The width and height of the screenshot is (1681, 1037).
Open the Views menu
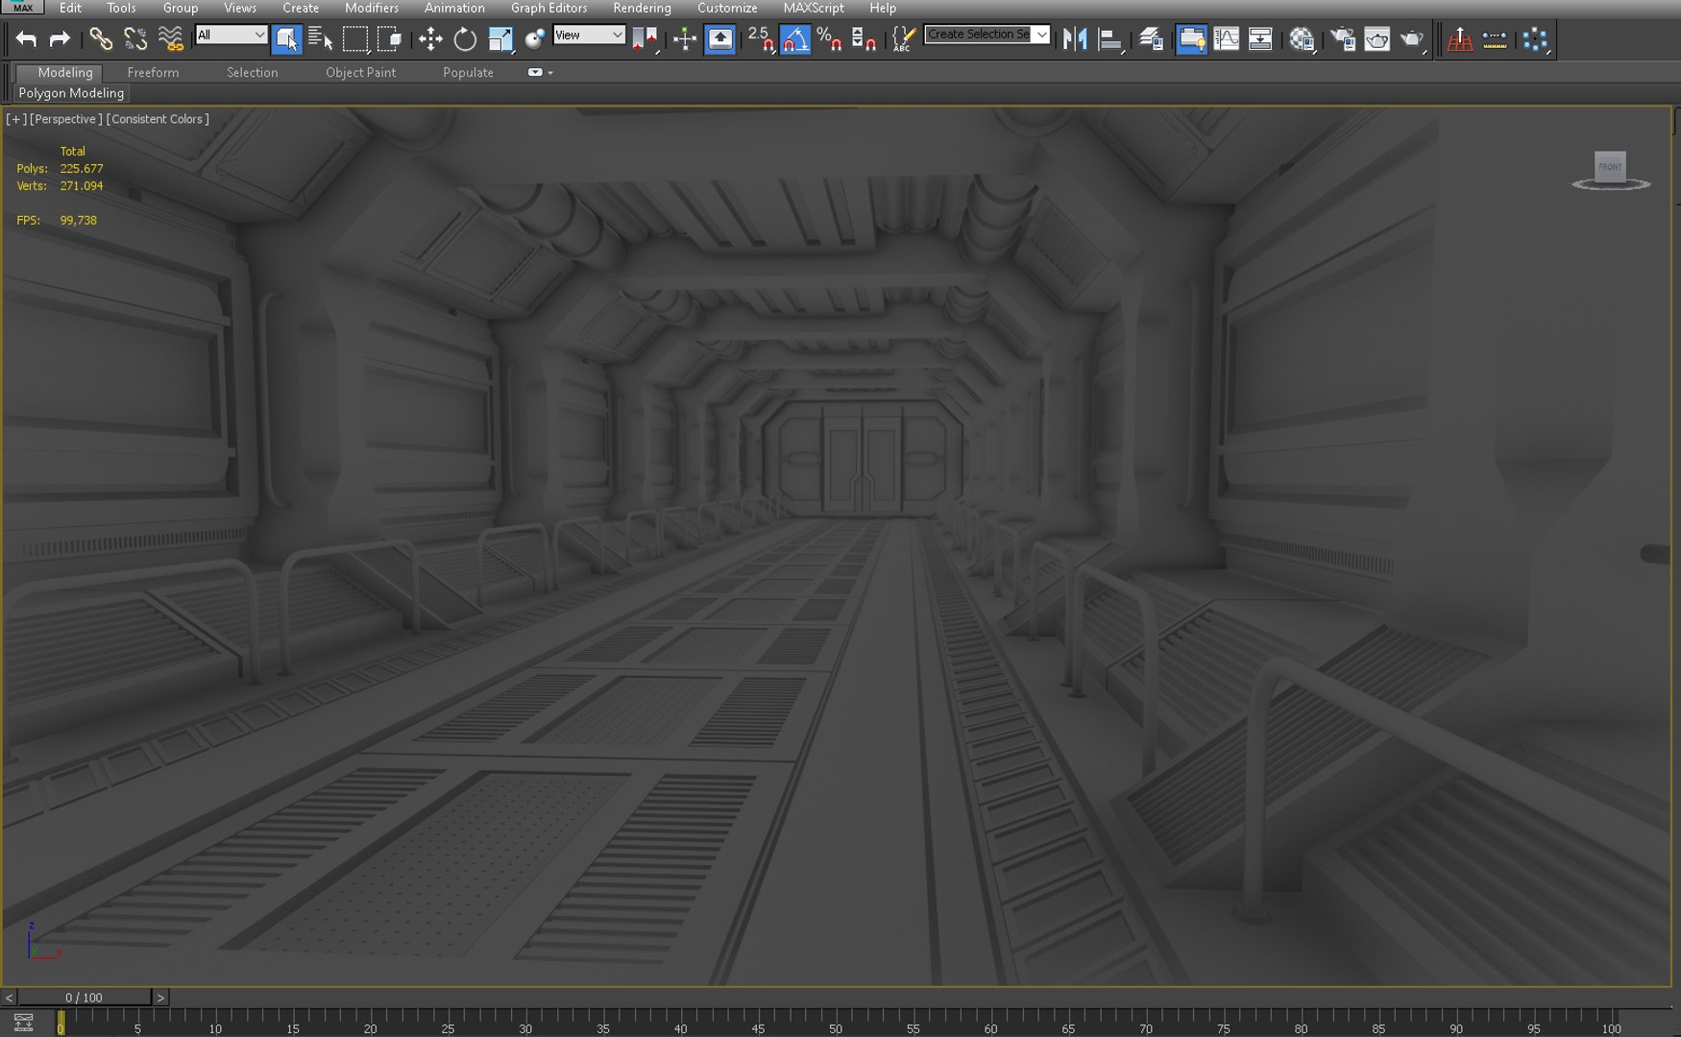pyautogui.click(x=240, y=8)
